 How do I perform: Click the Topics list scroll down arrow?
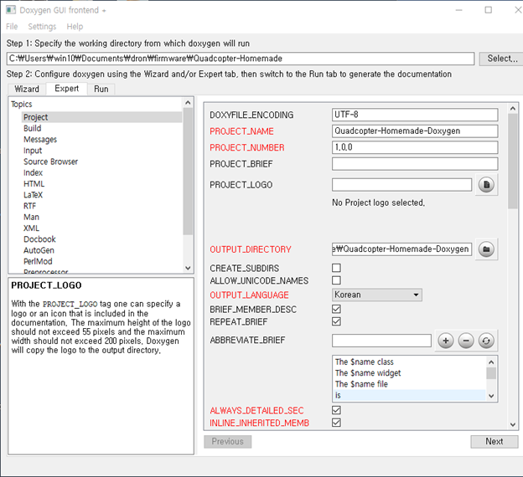tap(188, 268)
